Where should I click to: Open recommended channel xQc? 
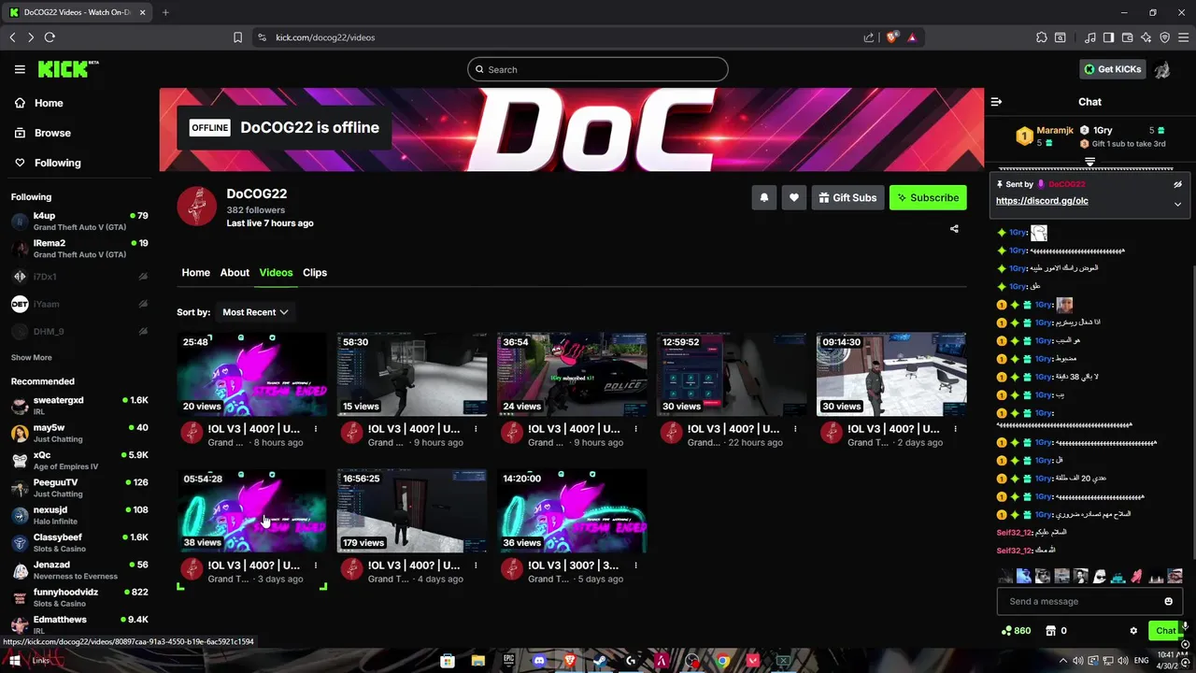tap(79, 461)
